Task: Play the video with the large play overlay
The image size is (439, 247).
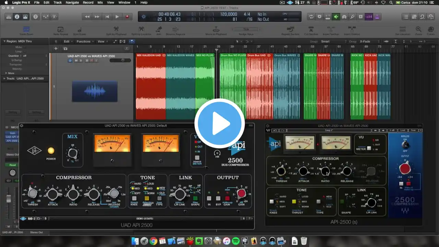Action: coord(219,123)
